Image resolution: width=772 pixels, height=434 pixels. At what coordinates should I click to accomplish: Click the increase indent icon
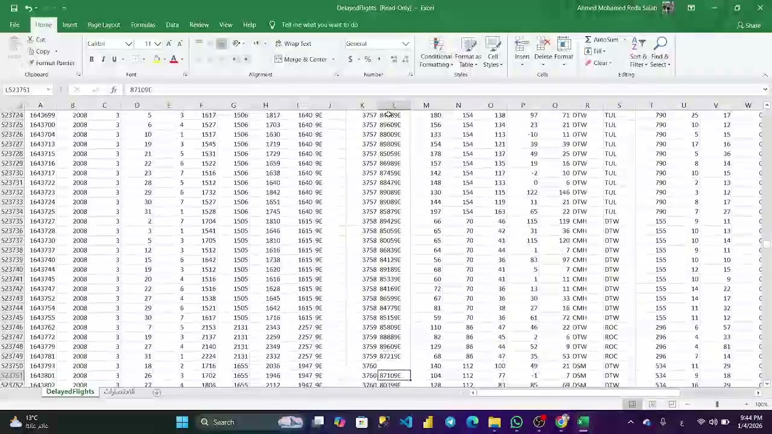tap(245, 59)
